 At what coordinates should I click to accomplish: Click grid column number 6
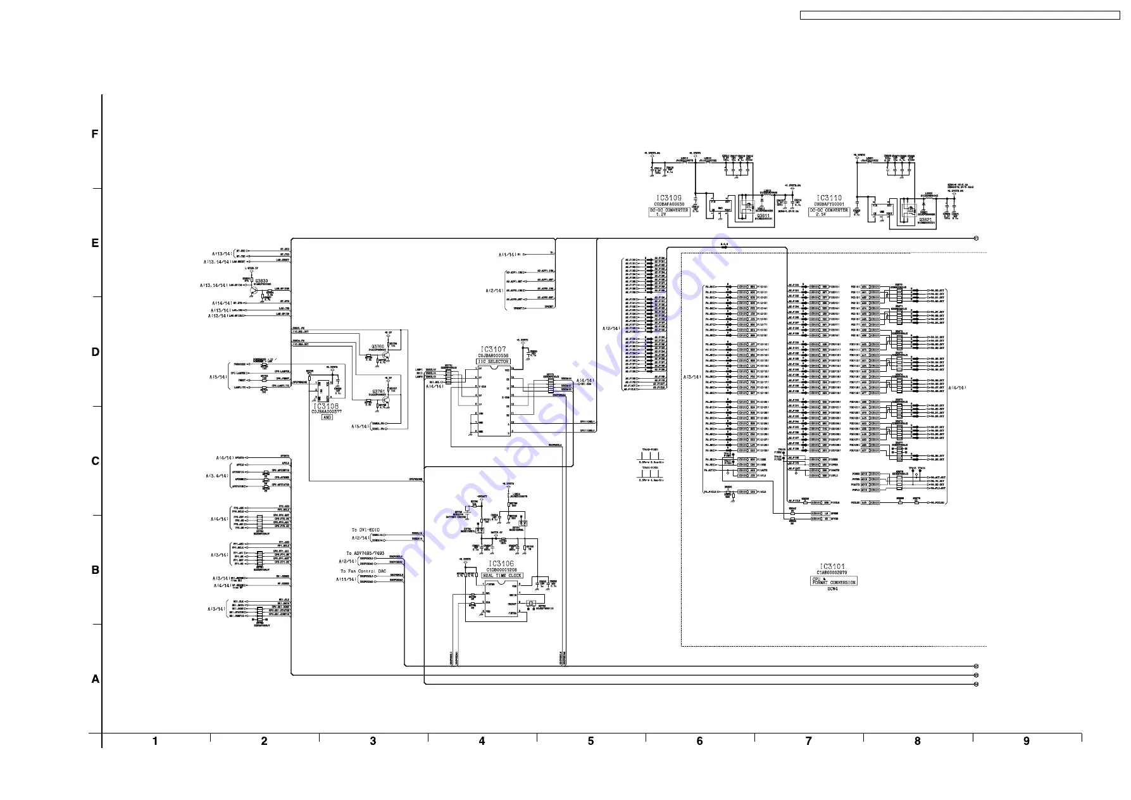tap(699, 741)
